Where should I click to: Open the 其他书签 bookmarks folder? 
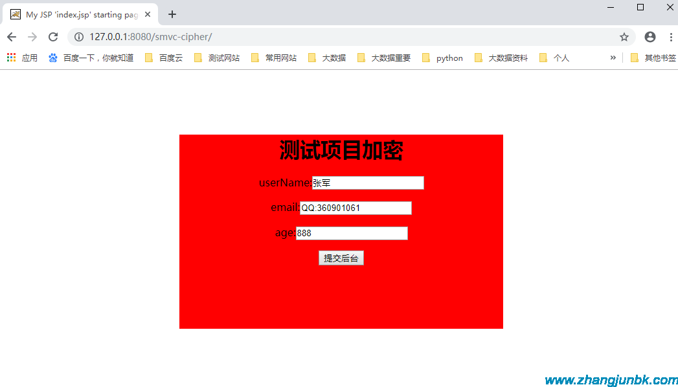click(654, 58)
